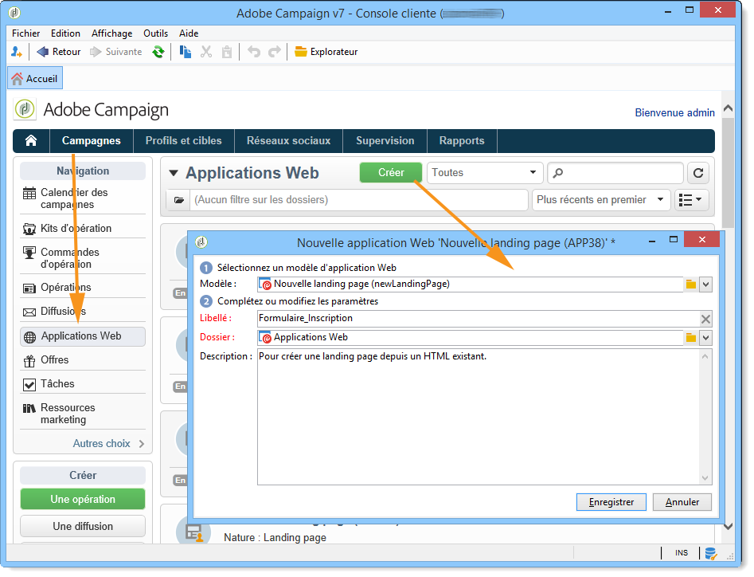Open the Toutes filter dropdown
Viewport: 754px width, 577px height.
[485, 173]
